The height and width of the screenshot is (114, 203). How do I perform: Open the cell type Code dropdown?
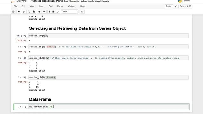click(x=70, y=12)
